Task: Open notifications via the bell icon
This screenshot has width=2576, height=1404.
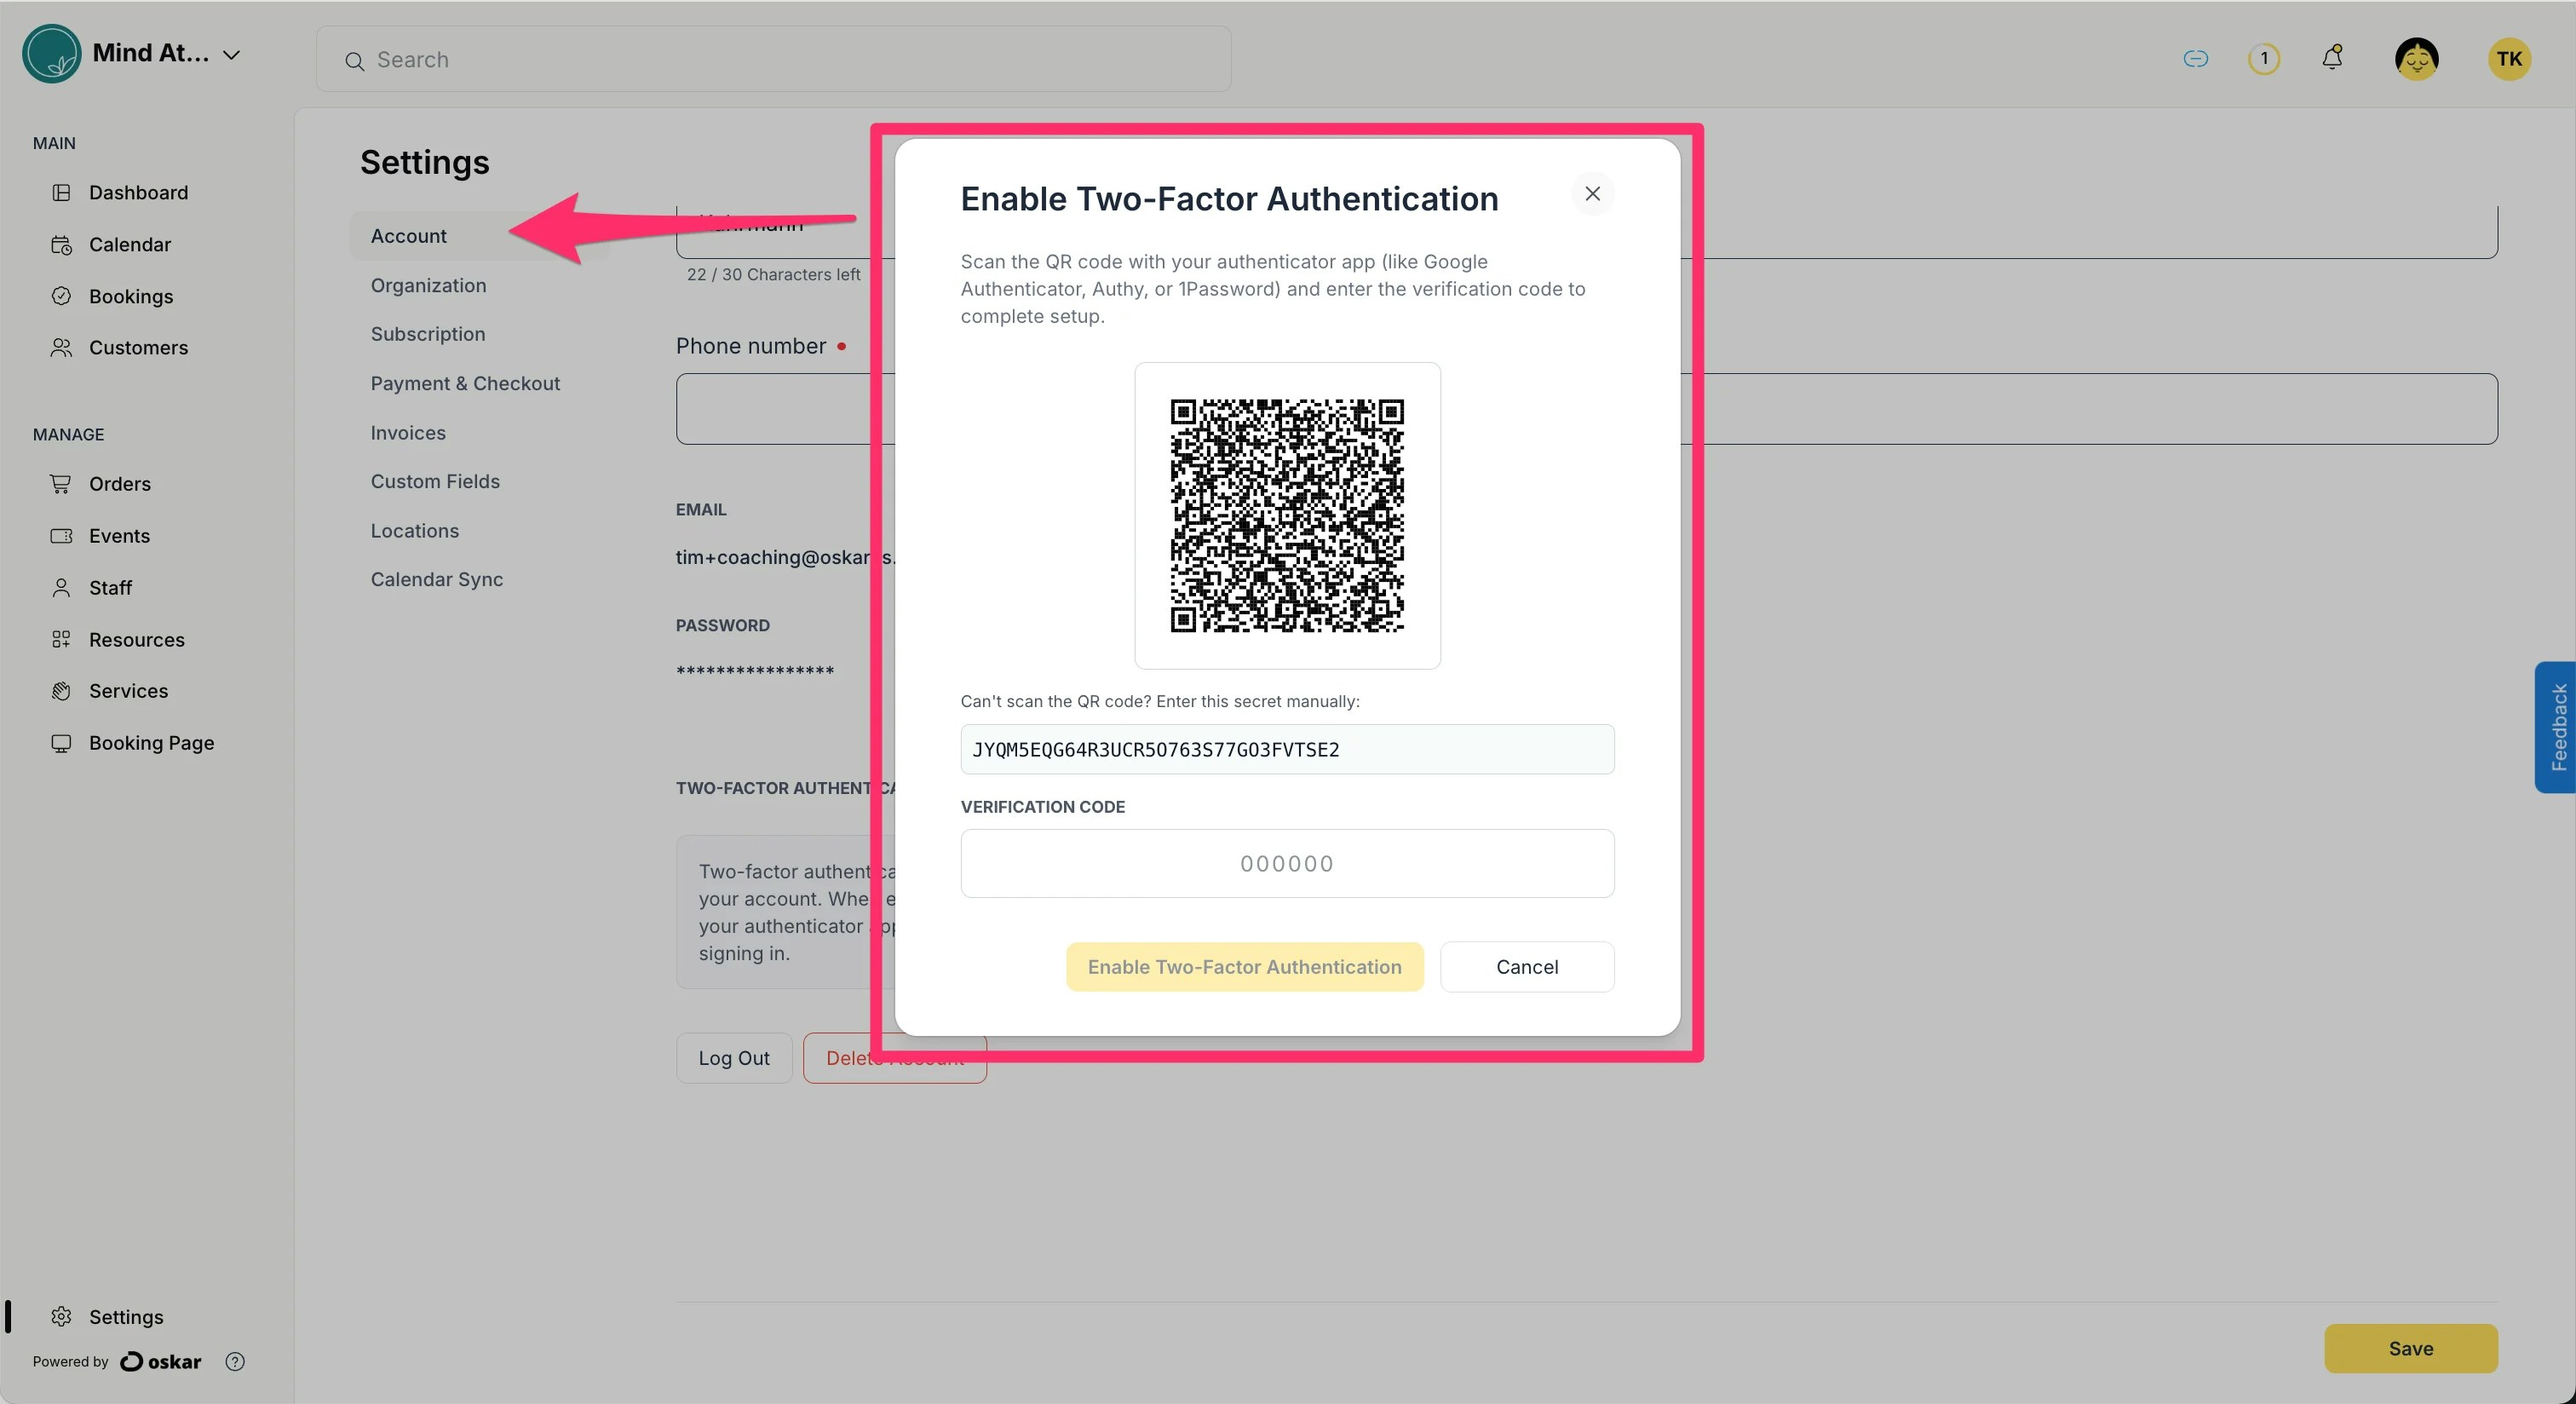Action: (x=2332, y=58)
